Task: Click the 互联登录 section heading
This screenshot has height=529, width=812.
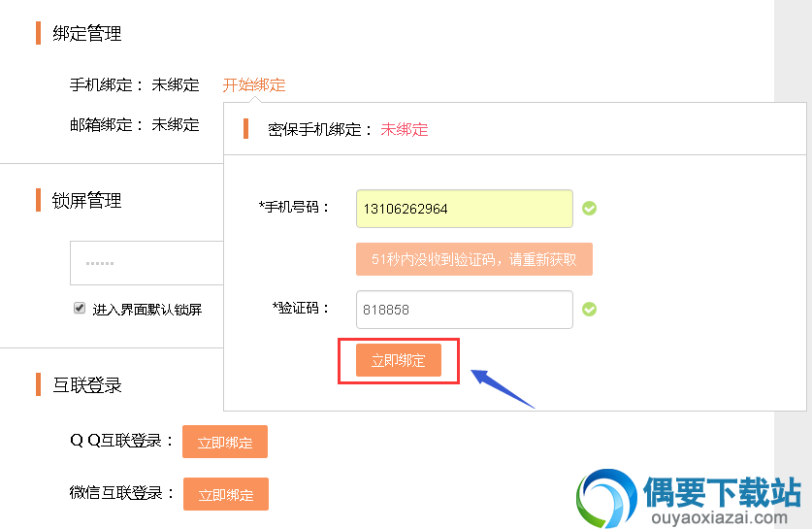Action: 87,385
